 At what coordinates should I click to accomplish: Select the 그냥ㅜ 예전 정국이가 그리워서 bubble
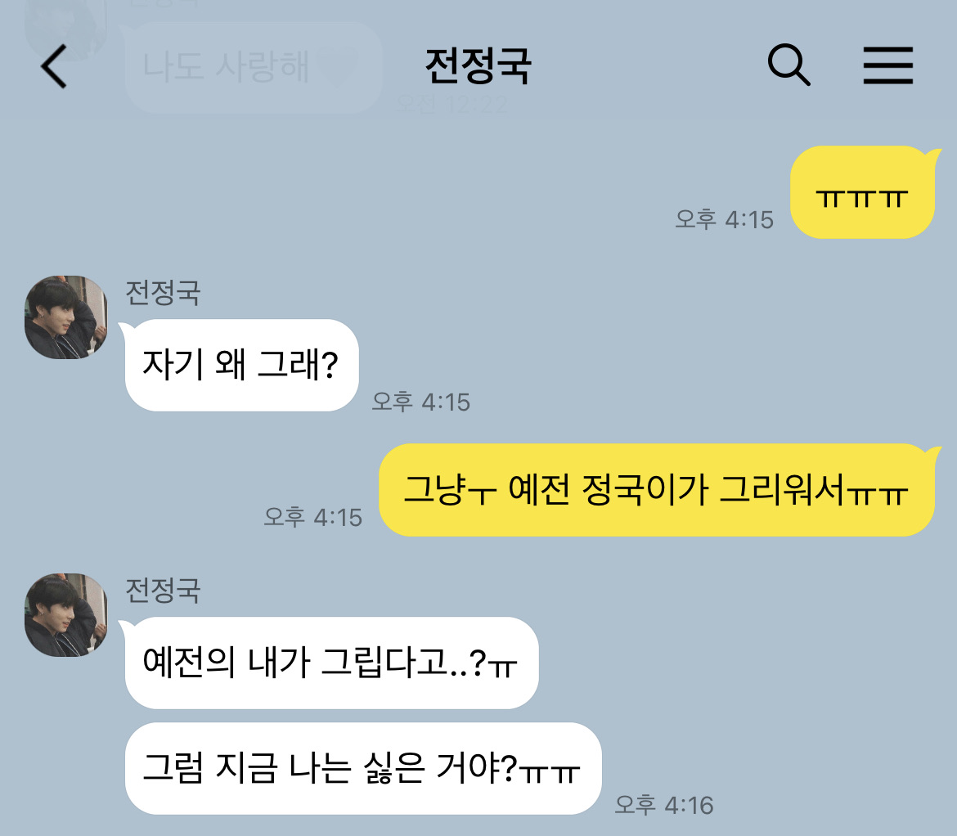tap(658, 490)
